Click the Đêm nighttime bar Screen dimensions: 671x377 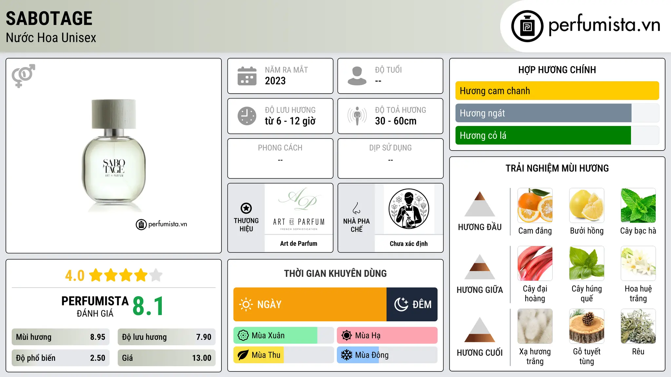pyautogui.click(x=412, y=304)
